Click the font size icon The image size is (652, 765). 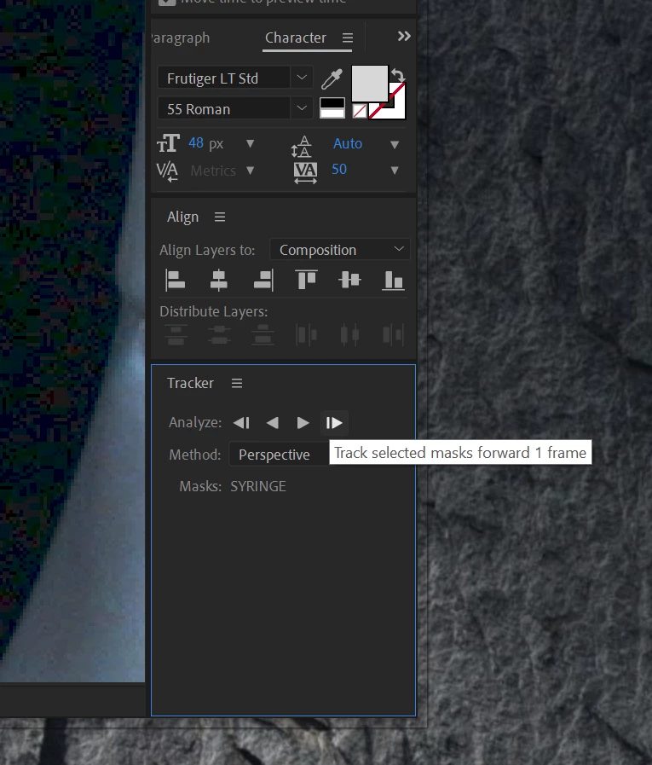[168, 143]
